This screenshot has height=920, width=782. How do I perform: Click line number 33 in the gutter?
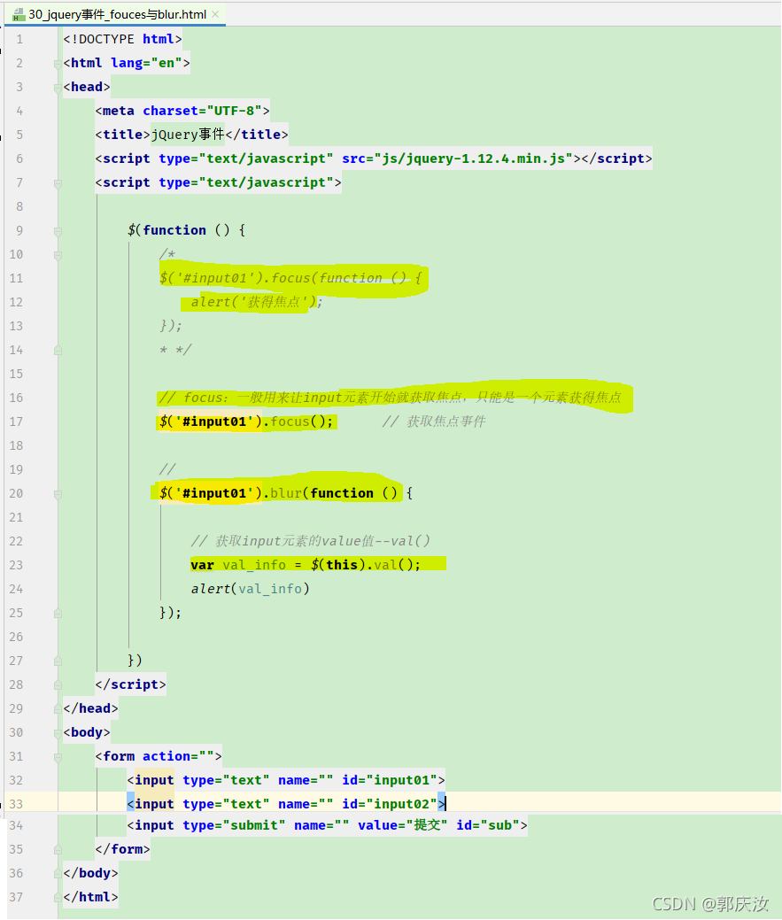click(17, 804)
